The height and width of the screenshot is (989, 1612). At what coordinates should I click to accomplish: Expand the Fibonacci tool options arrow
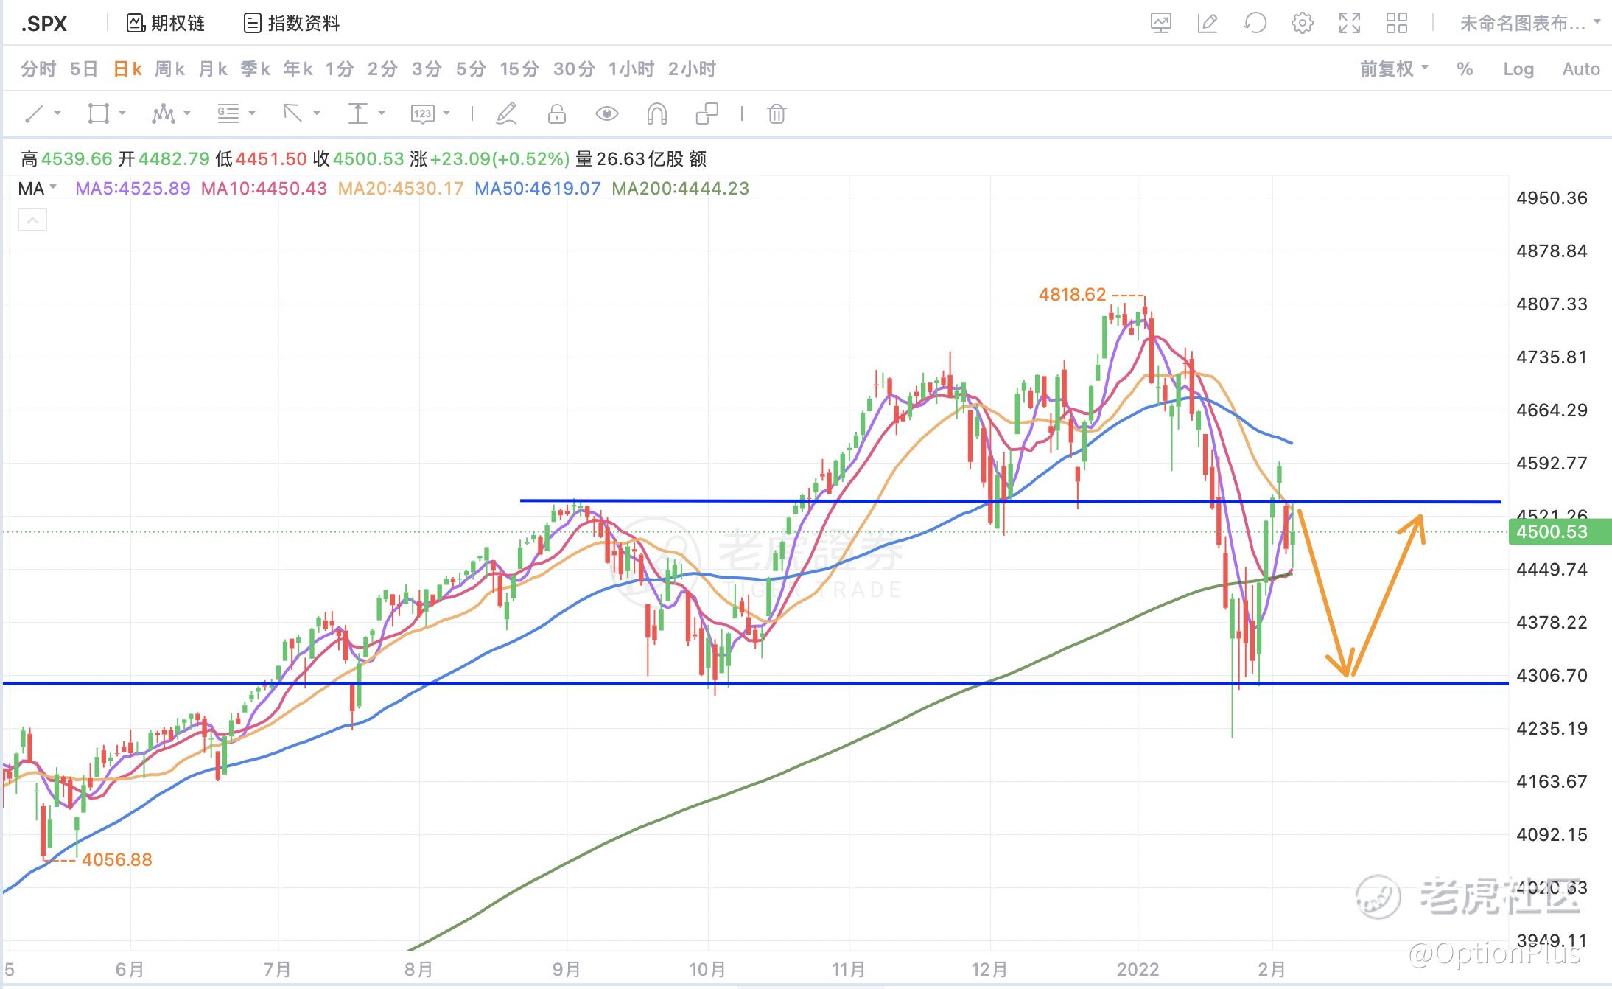point(252,113)
